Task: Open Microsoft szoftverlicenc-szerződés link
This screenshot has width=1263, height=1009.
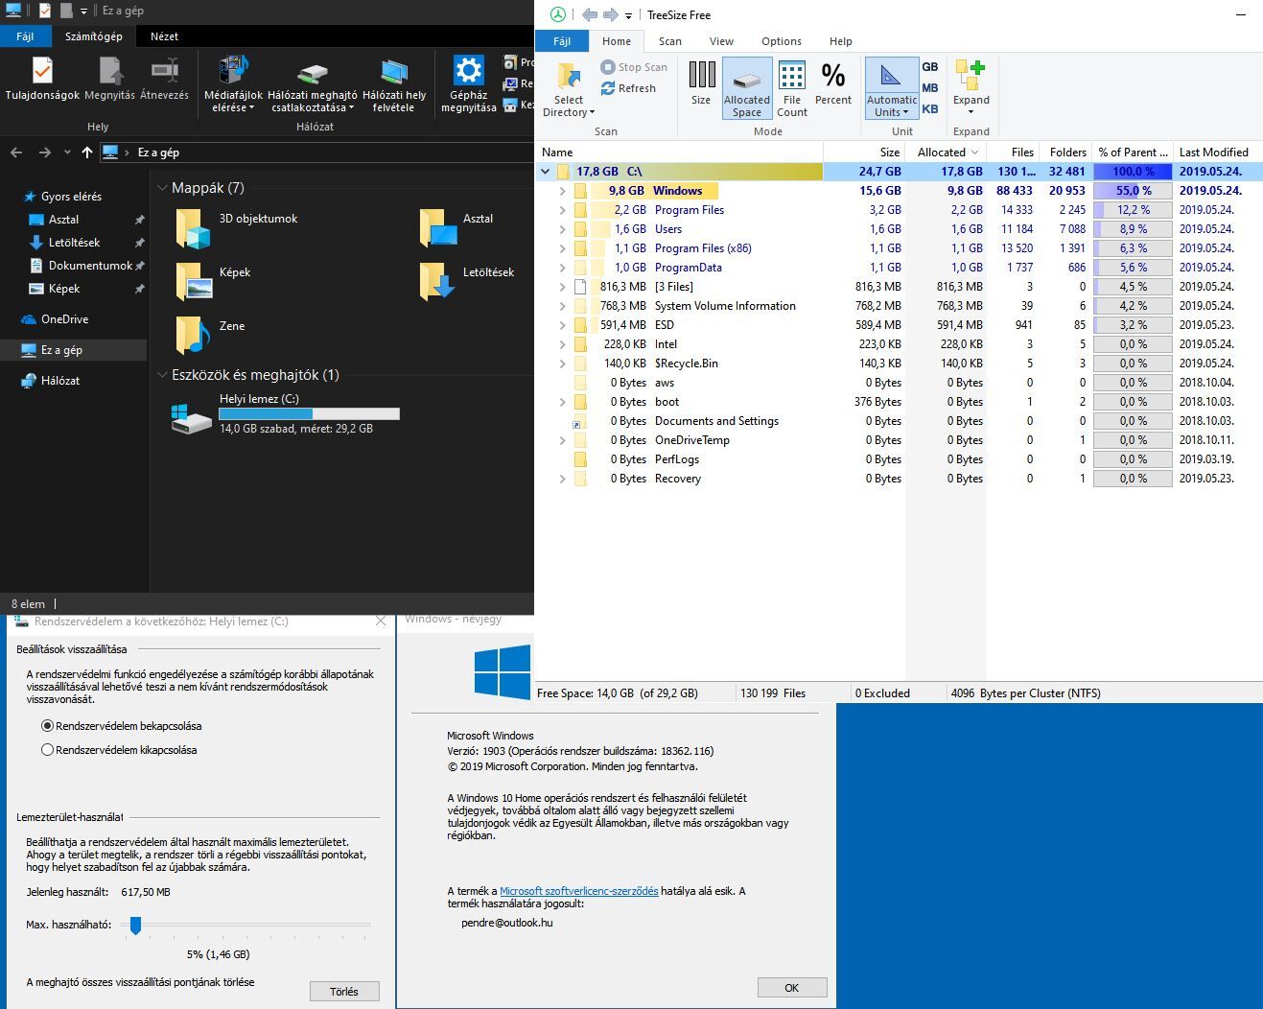Action: tap(579, 891)
